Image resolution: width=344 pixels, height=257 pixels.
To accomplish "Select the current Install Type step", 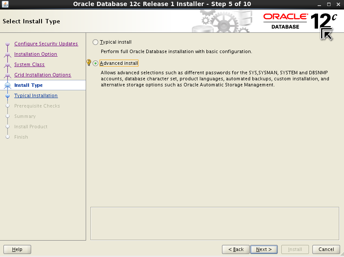I will 28,85.
